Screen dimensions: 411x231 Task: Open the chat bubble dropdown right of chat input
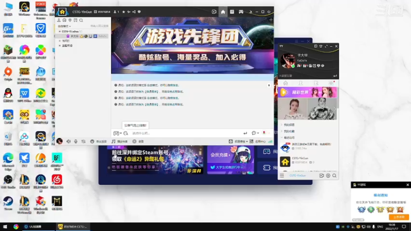pos(255,133)
